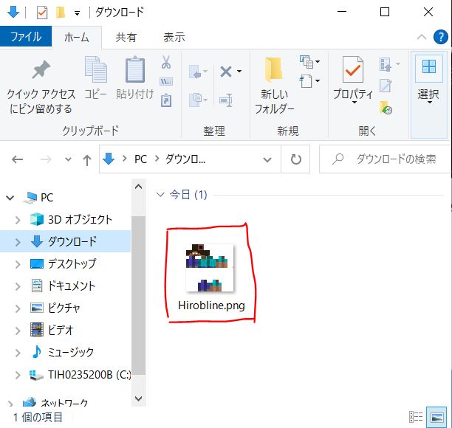Switch to the ホーム tab
The width and height of the screenshot is (452, 428).
click(77, 37)
